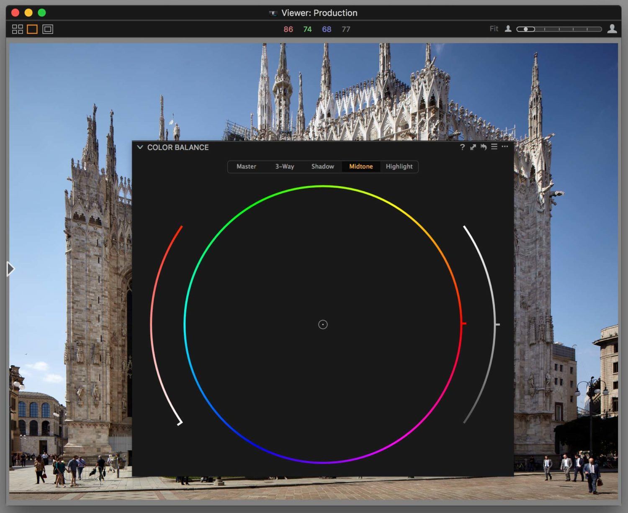Click the center point of the color wheel
This screenshot has width=628, height=513.
(323, 324)
